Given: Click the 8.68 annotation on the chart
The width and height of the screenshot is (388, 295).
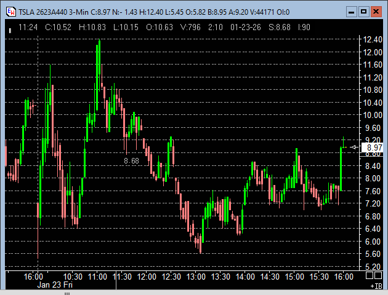Looking at the screenshot, I should (131, 160).
